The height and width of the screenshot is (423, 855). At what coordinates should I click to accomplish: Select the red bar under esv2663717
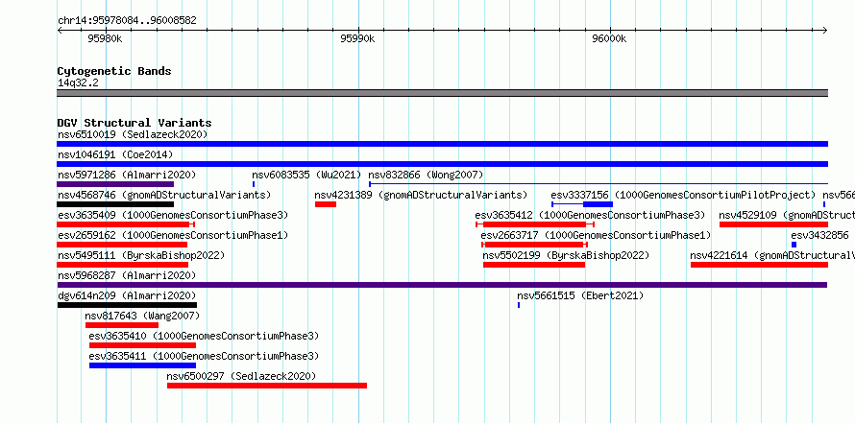point(534,245)
